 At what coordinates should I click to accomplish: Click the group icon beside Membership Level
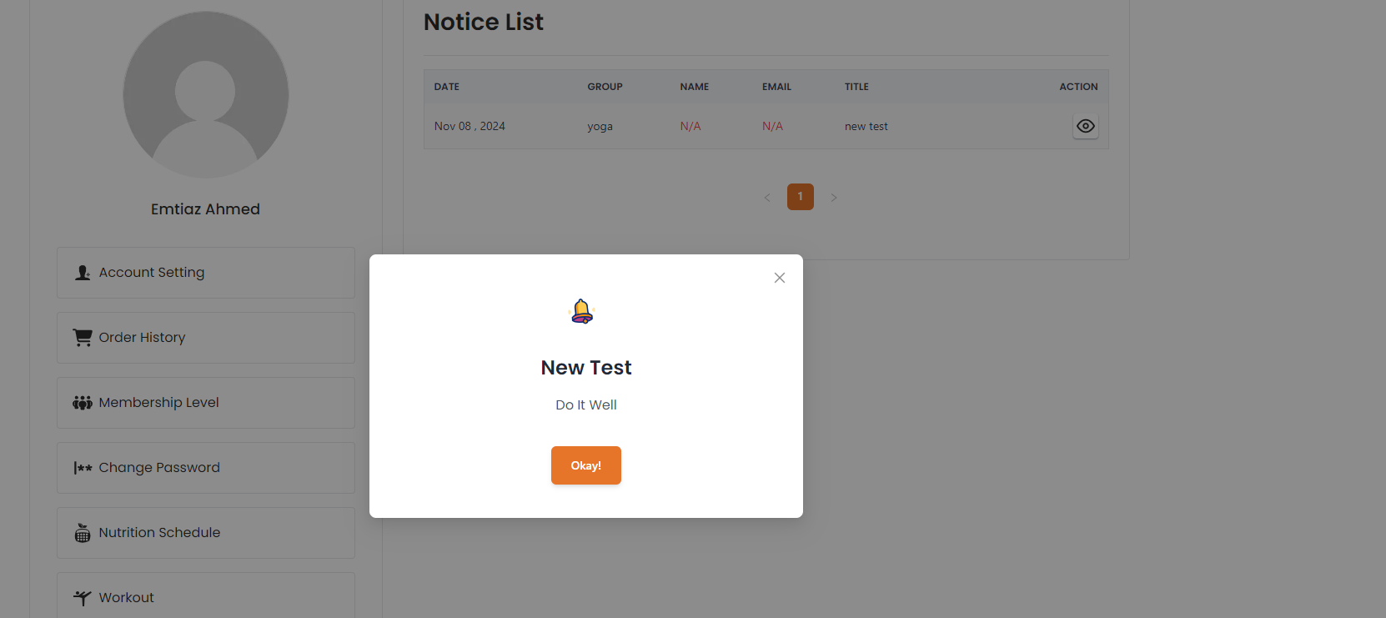83,403
